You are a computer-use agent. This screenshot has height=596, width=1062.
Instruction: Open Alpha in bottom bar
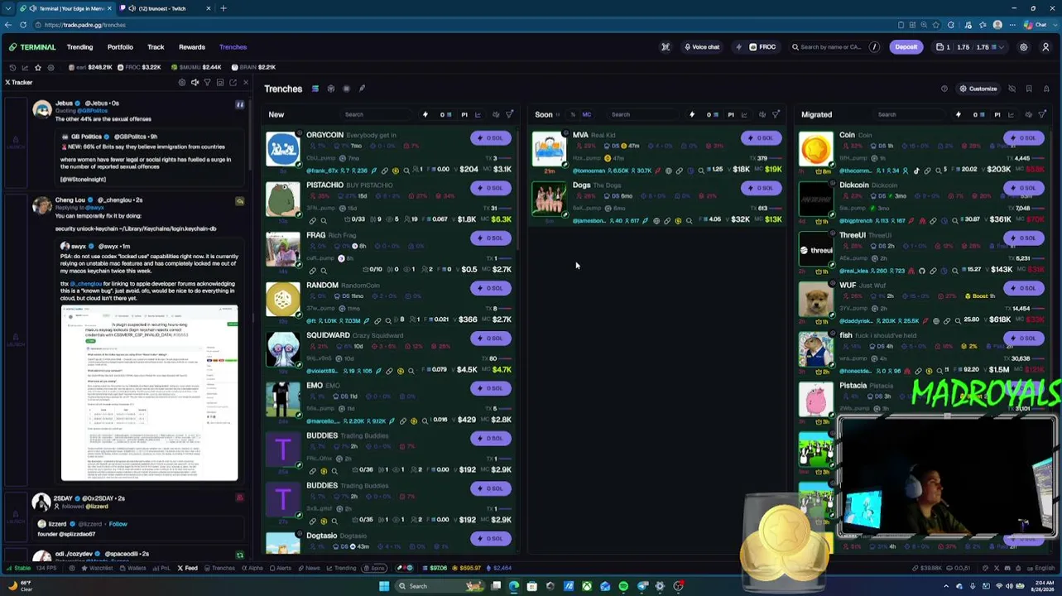tap(252, 569)
